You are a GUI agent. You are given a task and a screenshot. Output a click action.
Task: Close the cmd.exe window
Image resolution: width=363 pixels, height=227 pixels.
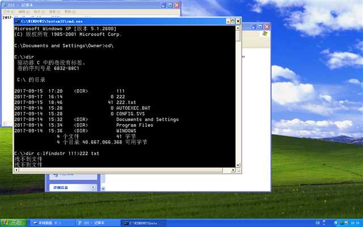click(238, 22)
